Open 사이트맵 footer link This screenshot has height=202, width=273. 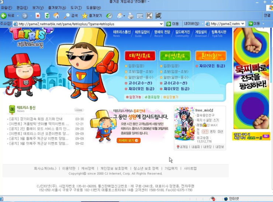[190, 168]
